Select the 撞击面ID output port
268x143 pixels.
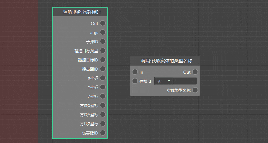pyautogui.click(x=103, y=69)
